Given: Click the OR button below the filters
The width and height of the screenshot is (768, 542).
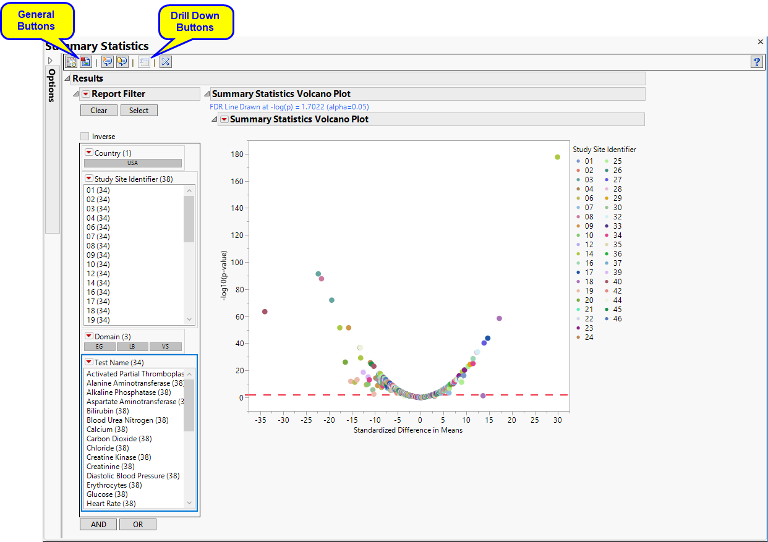Looking at the screenshot, I should 137,524.
